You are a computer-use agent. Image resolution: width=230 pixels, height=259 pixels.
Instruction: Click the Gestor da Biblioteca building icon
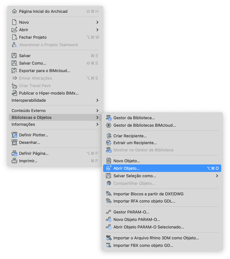[x=109, y=118]
